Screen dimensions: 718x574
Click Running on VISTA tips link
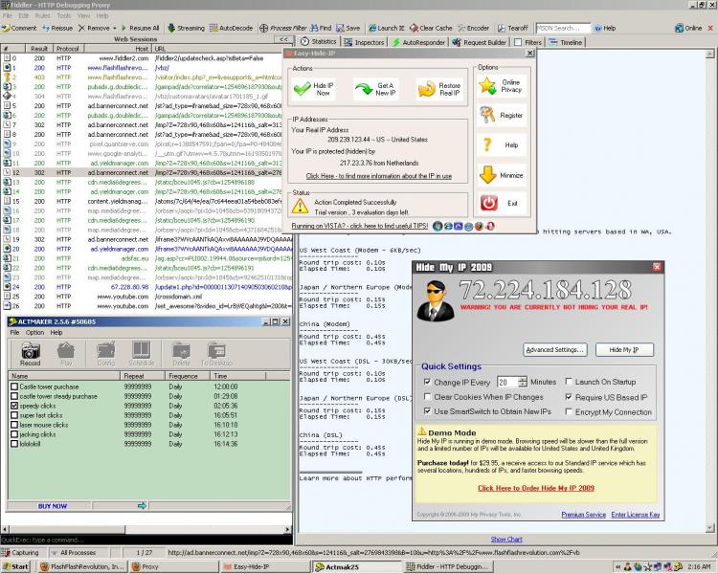click(x=359, y=226)
